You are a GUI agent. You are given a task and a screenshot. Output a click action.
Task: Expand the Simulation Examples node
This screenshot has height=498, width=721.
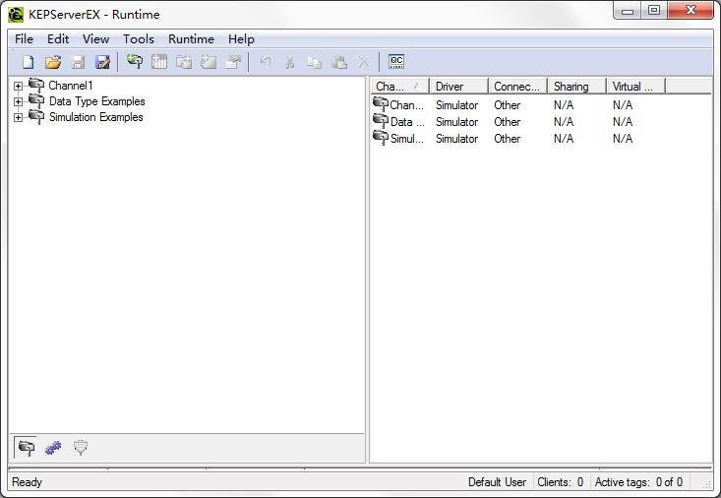tap(18, 118)
